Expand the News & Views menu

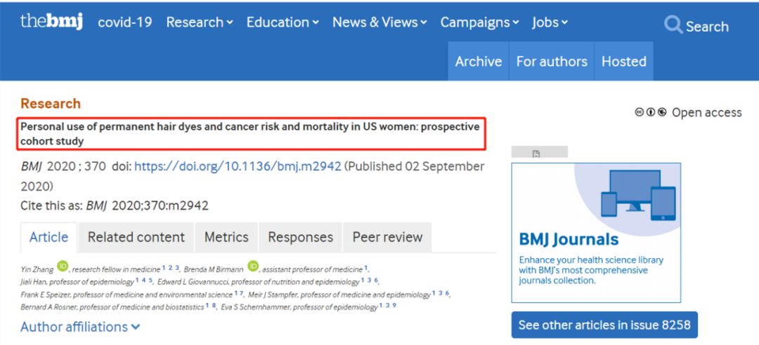coord(379,22)
